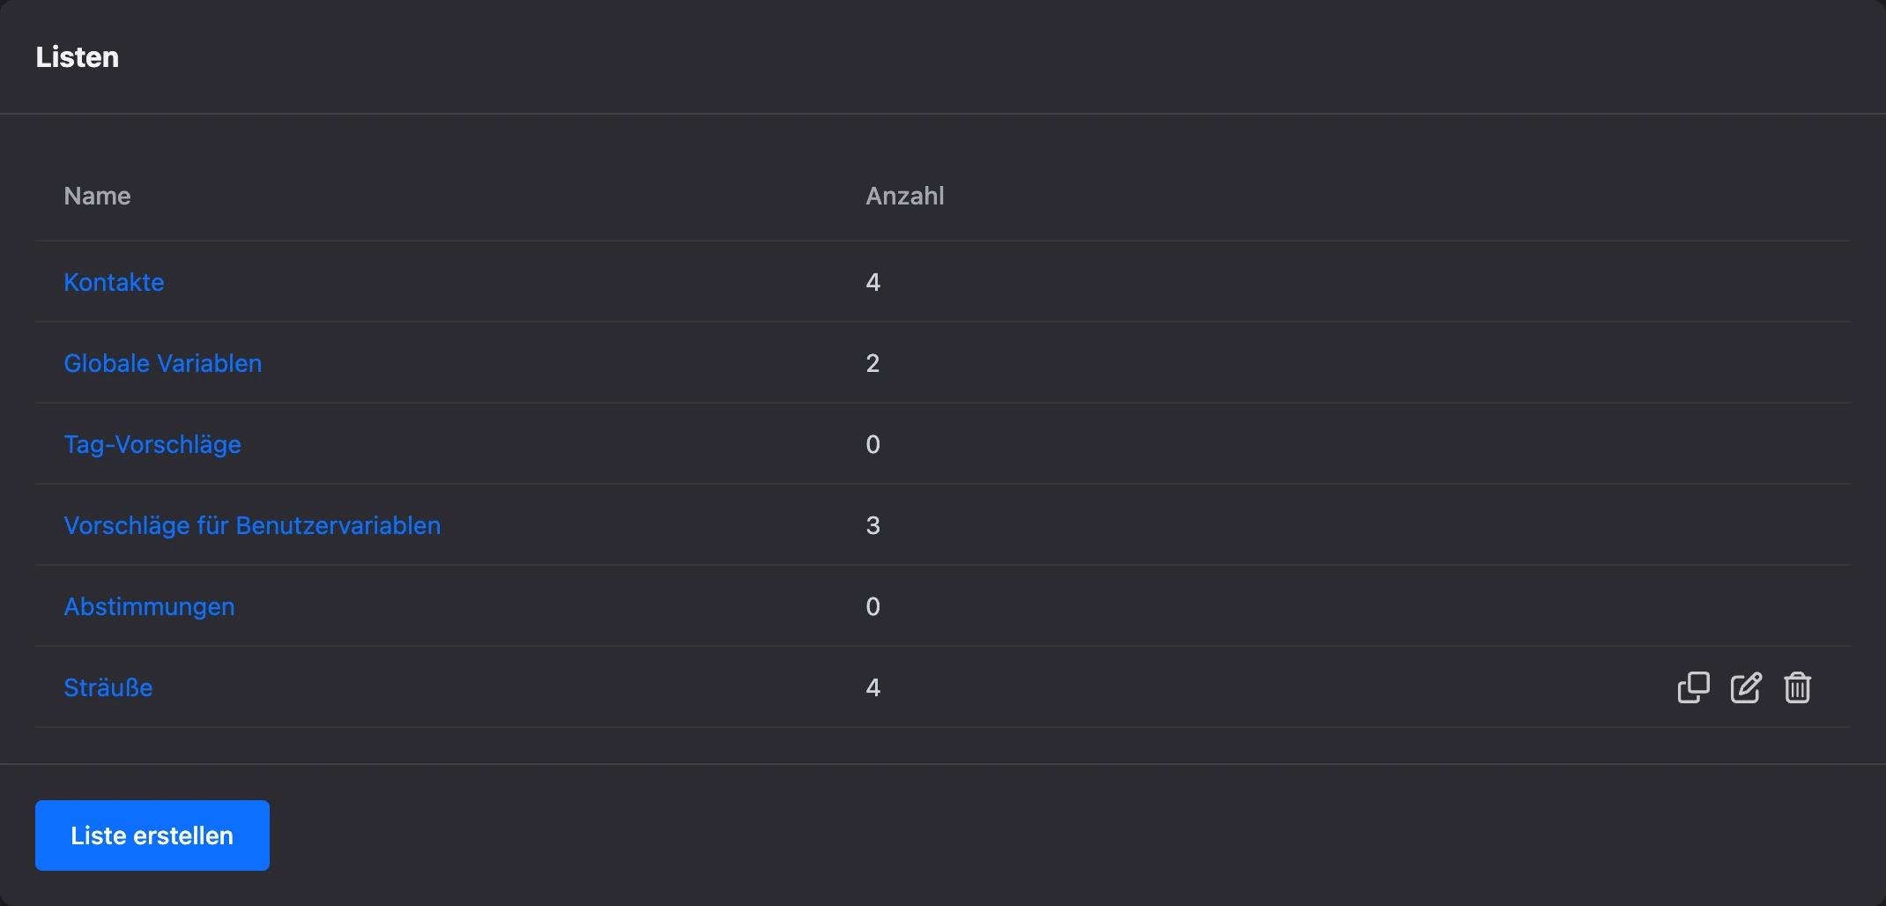Click empty footer area beside Liste erstellen
Image resolution: width=1886 pixels, height=906 pixels.
click(1058, 835)
